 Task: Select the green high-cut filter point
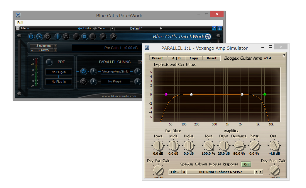coord(265,94)
